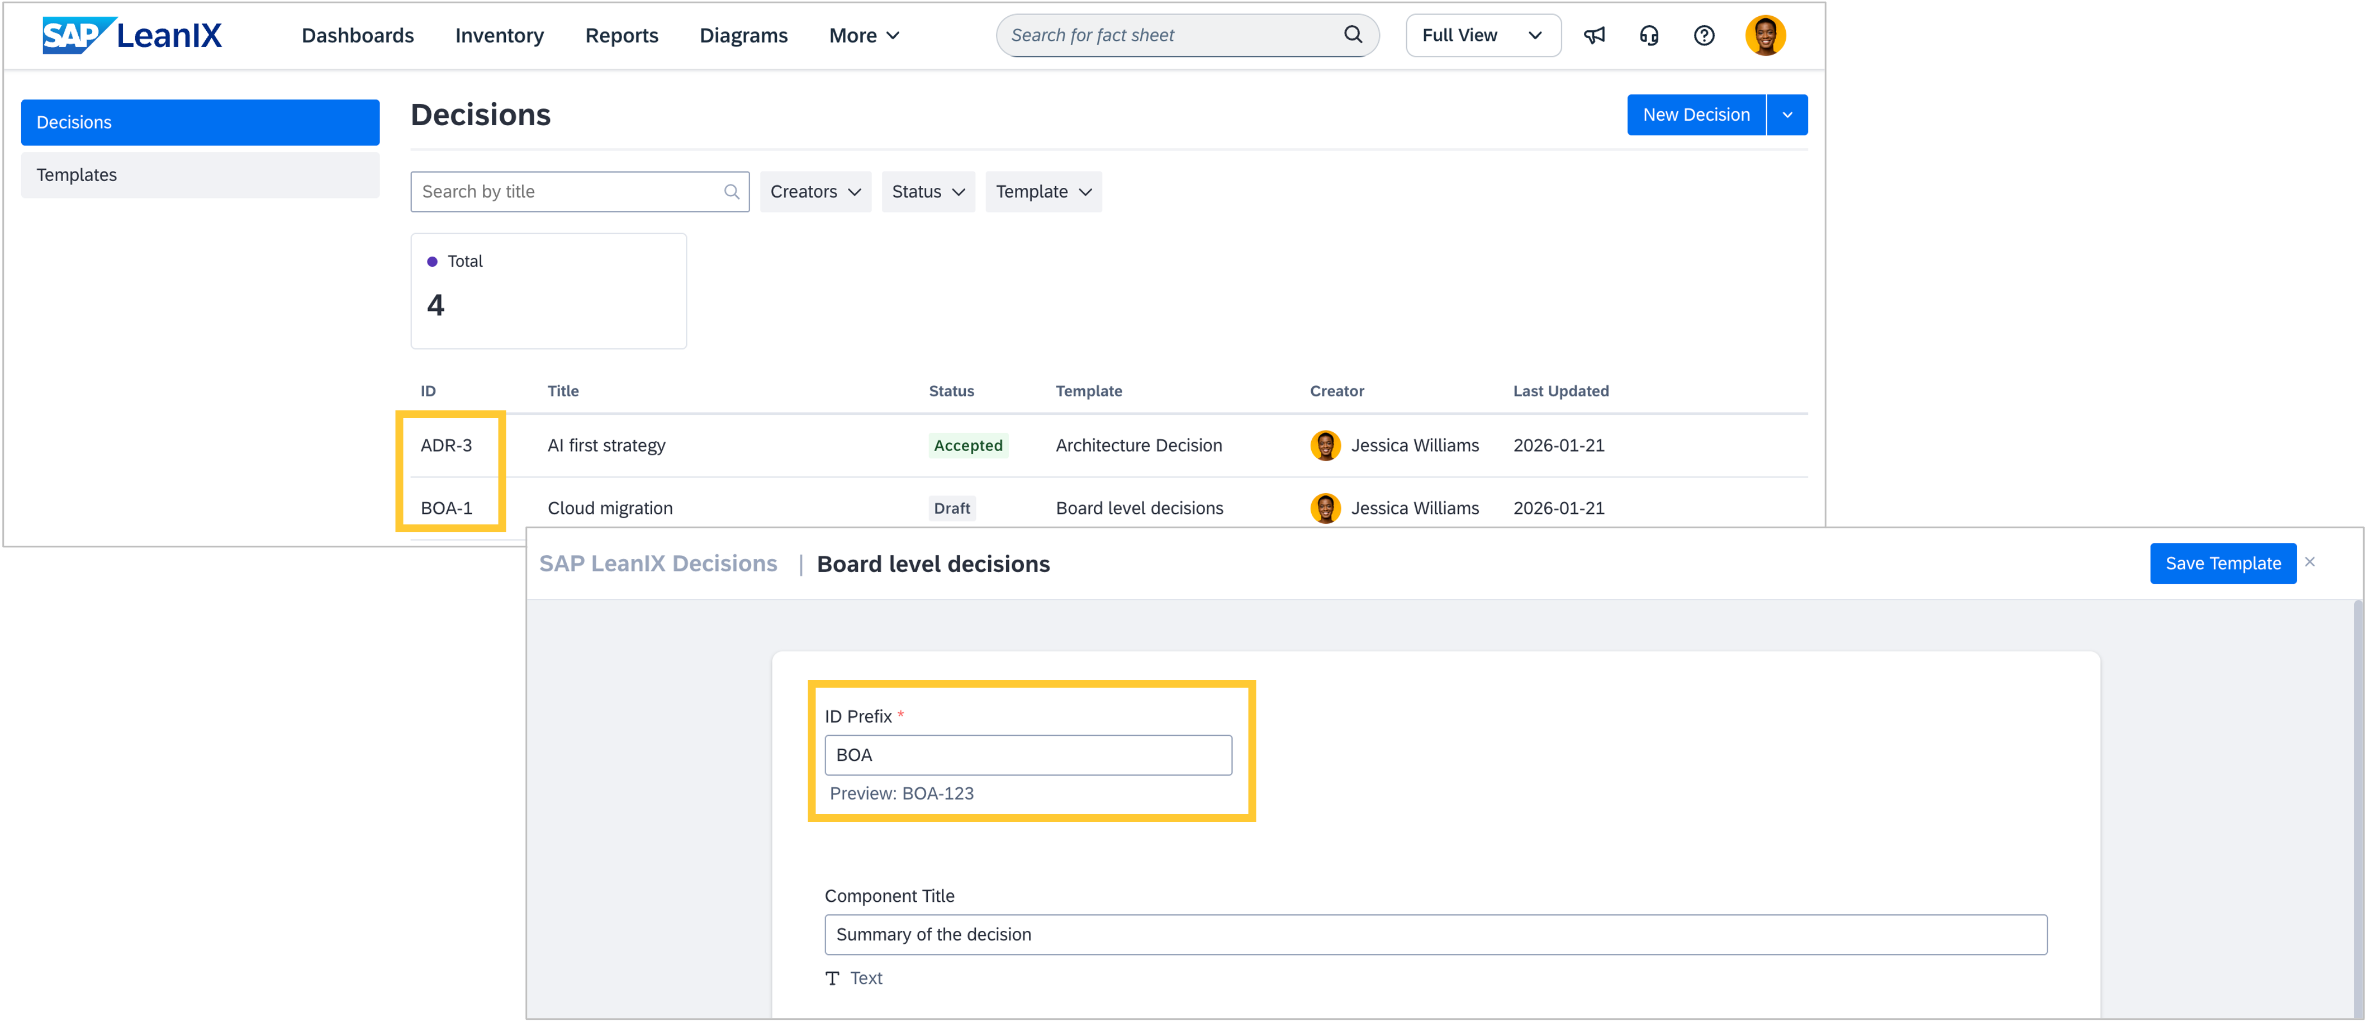2367x1022 pixels.
Task: Click the fact sheet search magnifier icon
Action: tap(1353, 35)
